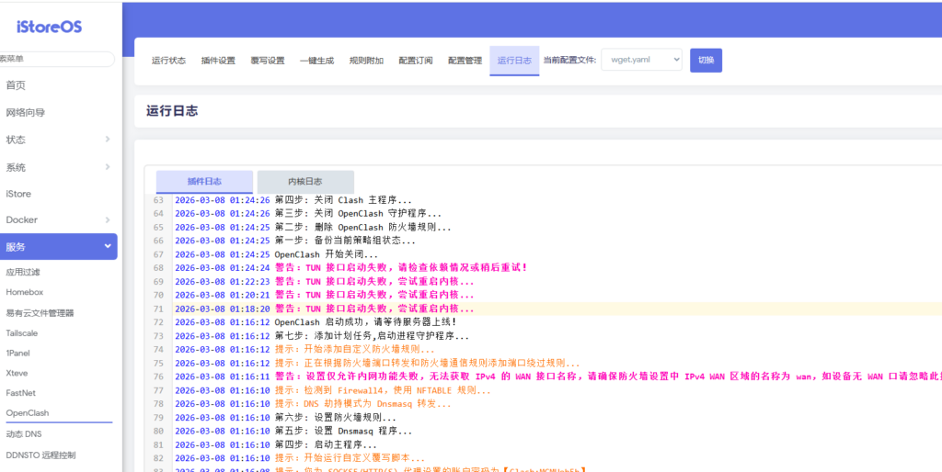Open the 当前配置文件 wget.yaml dropdown

(x=641, y=61)
